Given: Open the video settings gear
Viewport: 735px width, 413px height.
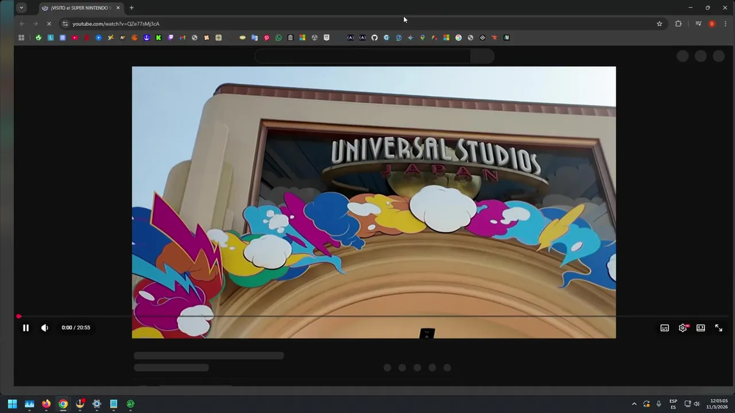Looking at the screenshot, I should point(683,328).
